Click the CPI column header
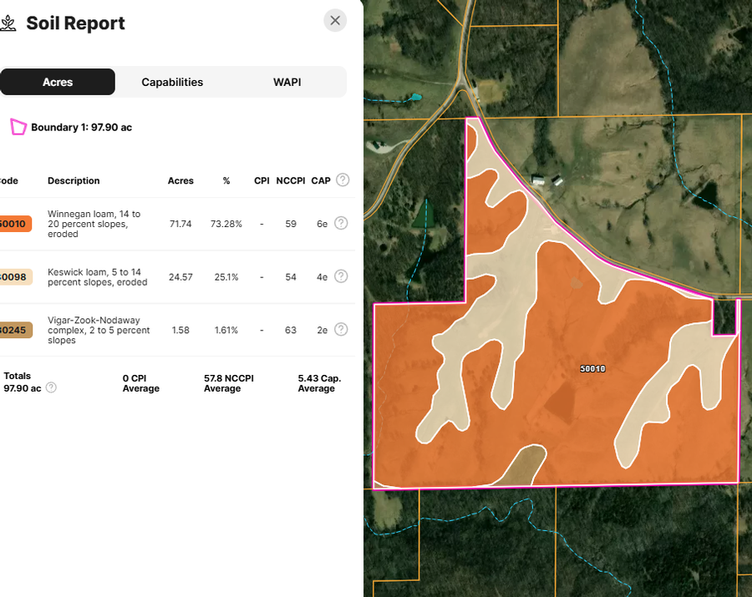Screen dimensions: 752x597 (x=262, y=180)
